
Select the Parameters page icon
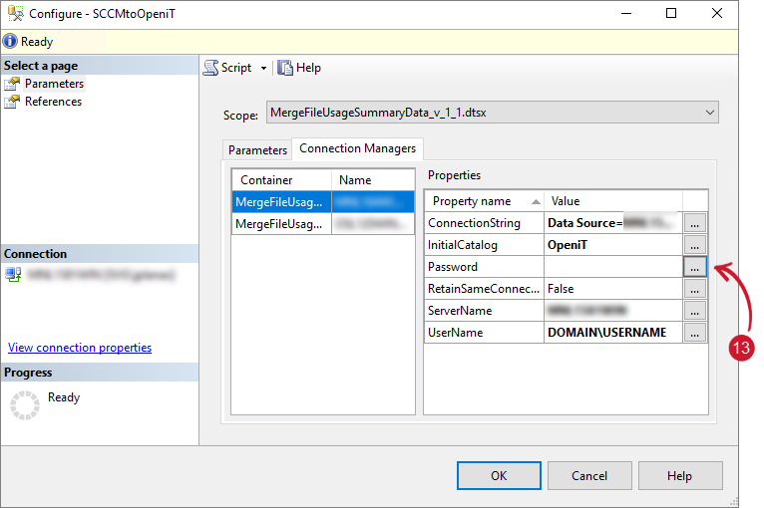12,84
